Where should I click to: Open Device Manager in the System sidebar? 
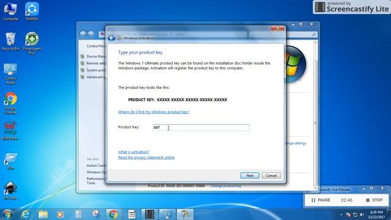coord(96,56)
